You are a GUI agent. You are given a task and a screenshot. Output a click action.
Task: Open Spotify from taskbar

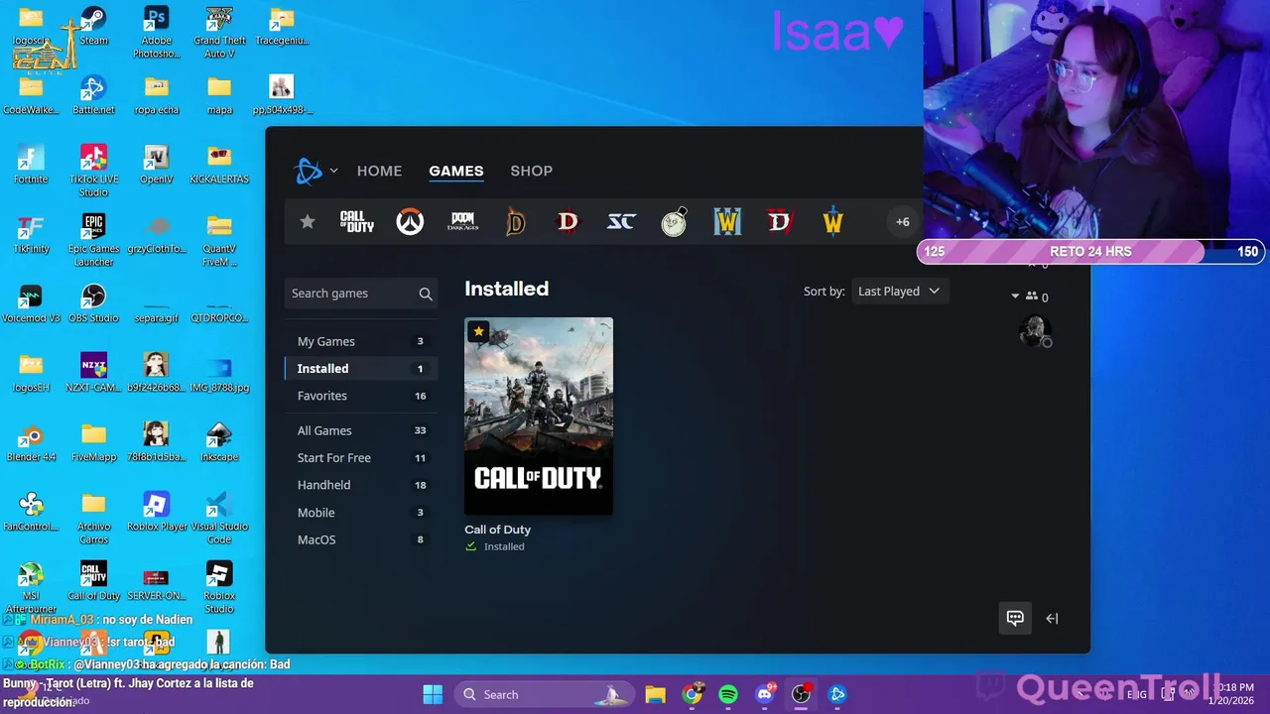click(728, 694)
